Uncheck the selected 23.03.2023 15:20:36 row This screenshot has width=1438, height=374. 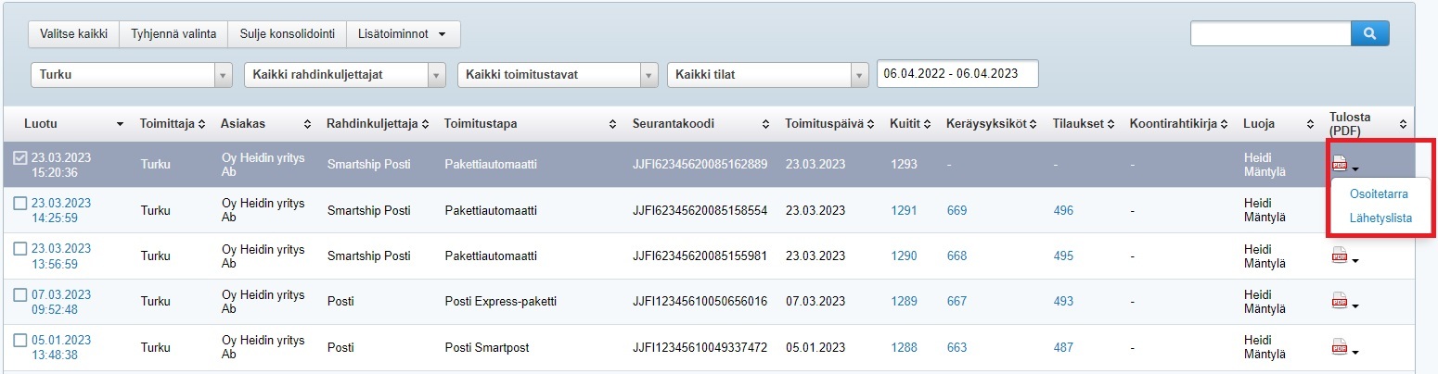click(x=20, y=158)
